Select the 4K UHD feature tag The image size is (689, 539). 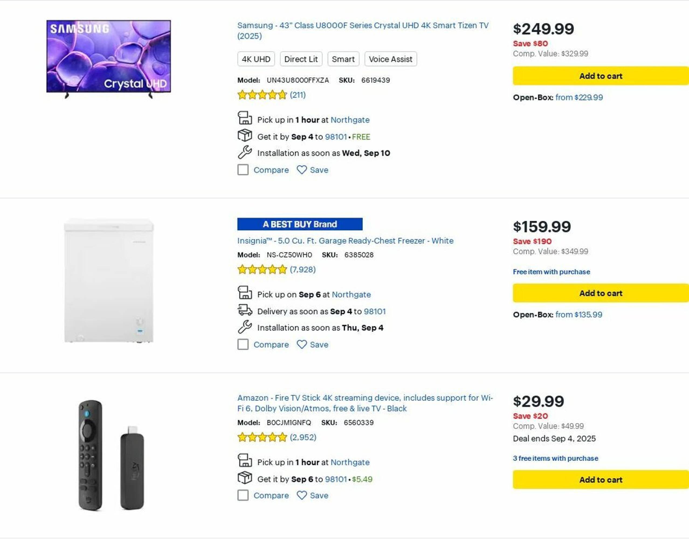pos(256,59)
